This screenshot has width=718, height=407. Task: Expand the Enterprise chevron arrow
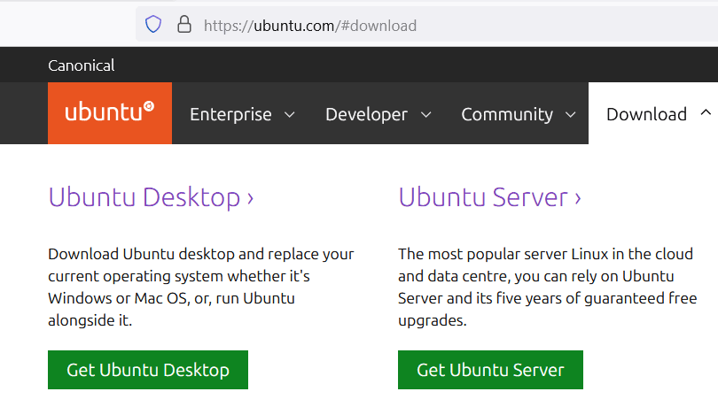(x=289, y=114)
